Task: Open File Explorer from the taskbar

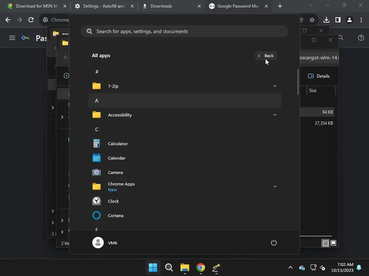Action: tap(185, 267)
